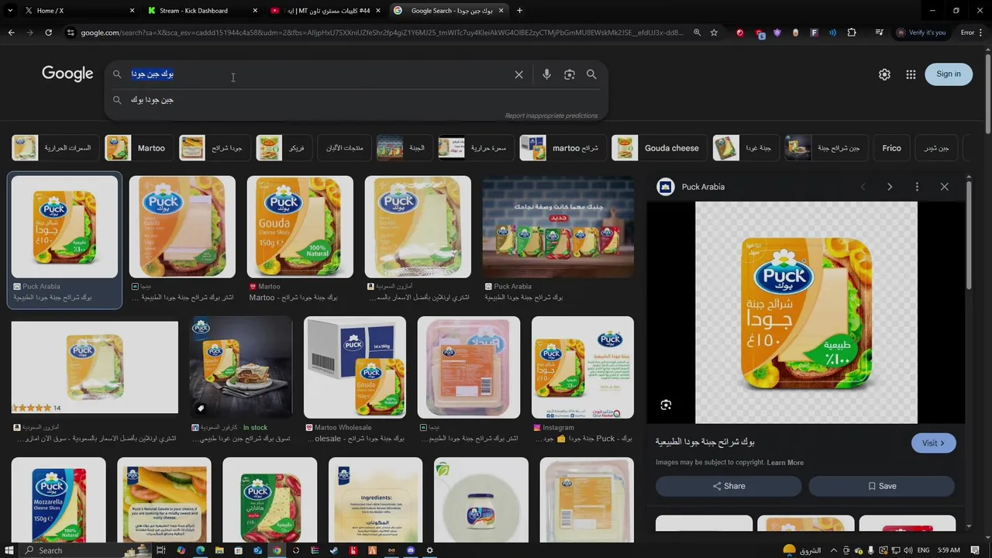The height and width of the screenshot is (558, 992).
Task: Filter results by the Frico chip
Action: coord(891,148)
